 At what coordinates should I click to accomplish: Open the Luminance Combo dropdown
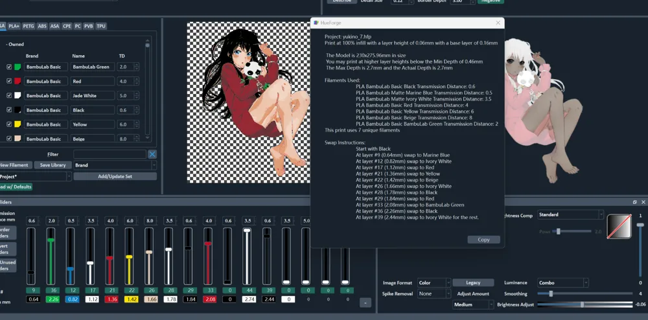pyautogui.click(x=563, y=283)
